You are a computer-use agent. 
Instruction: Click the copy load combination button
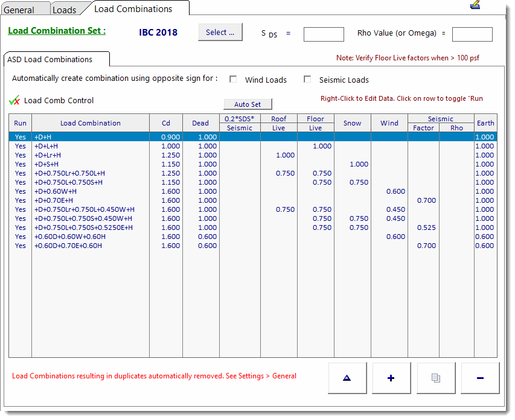point(435,378)
